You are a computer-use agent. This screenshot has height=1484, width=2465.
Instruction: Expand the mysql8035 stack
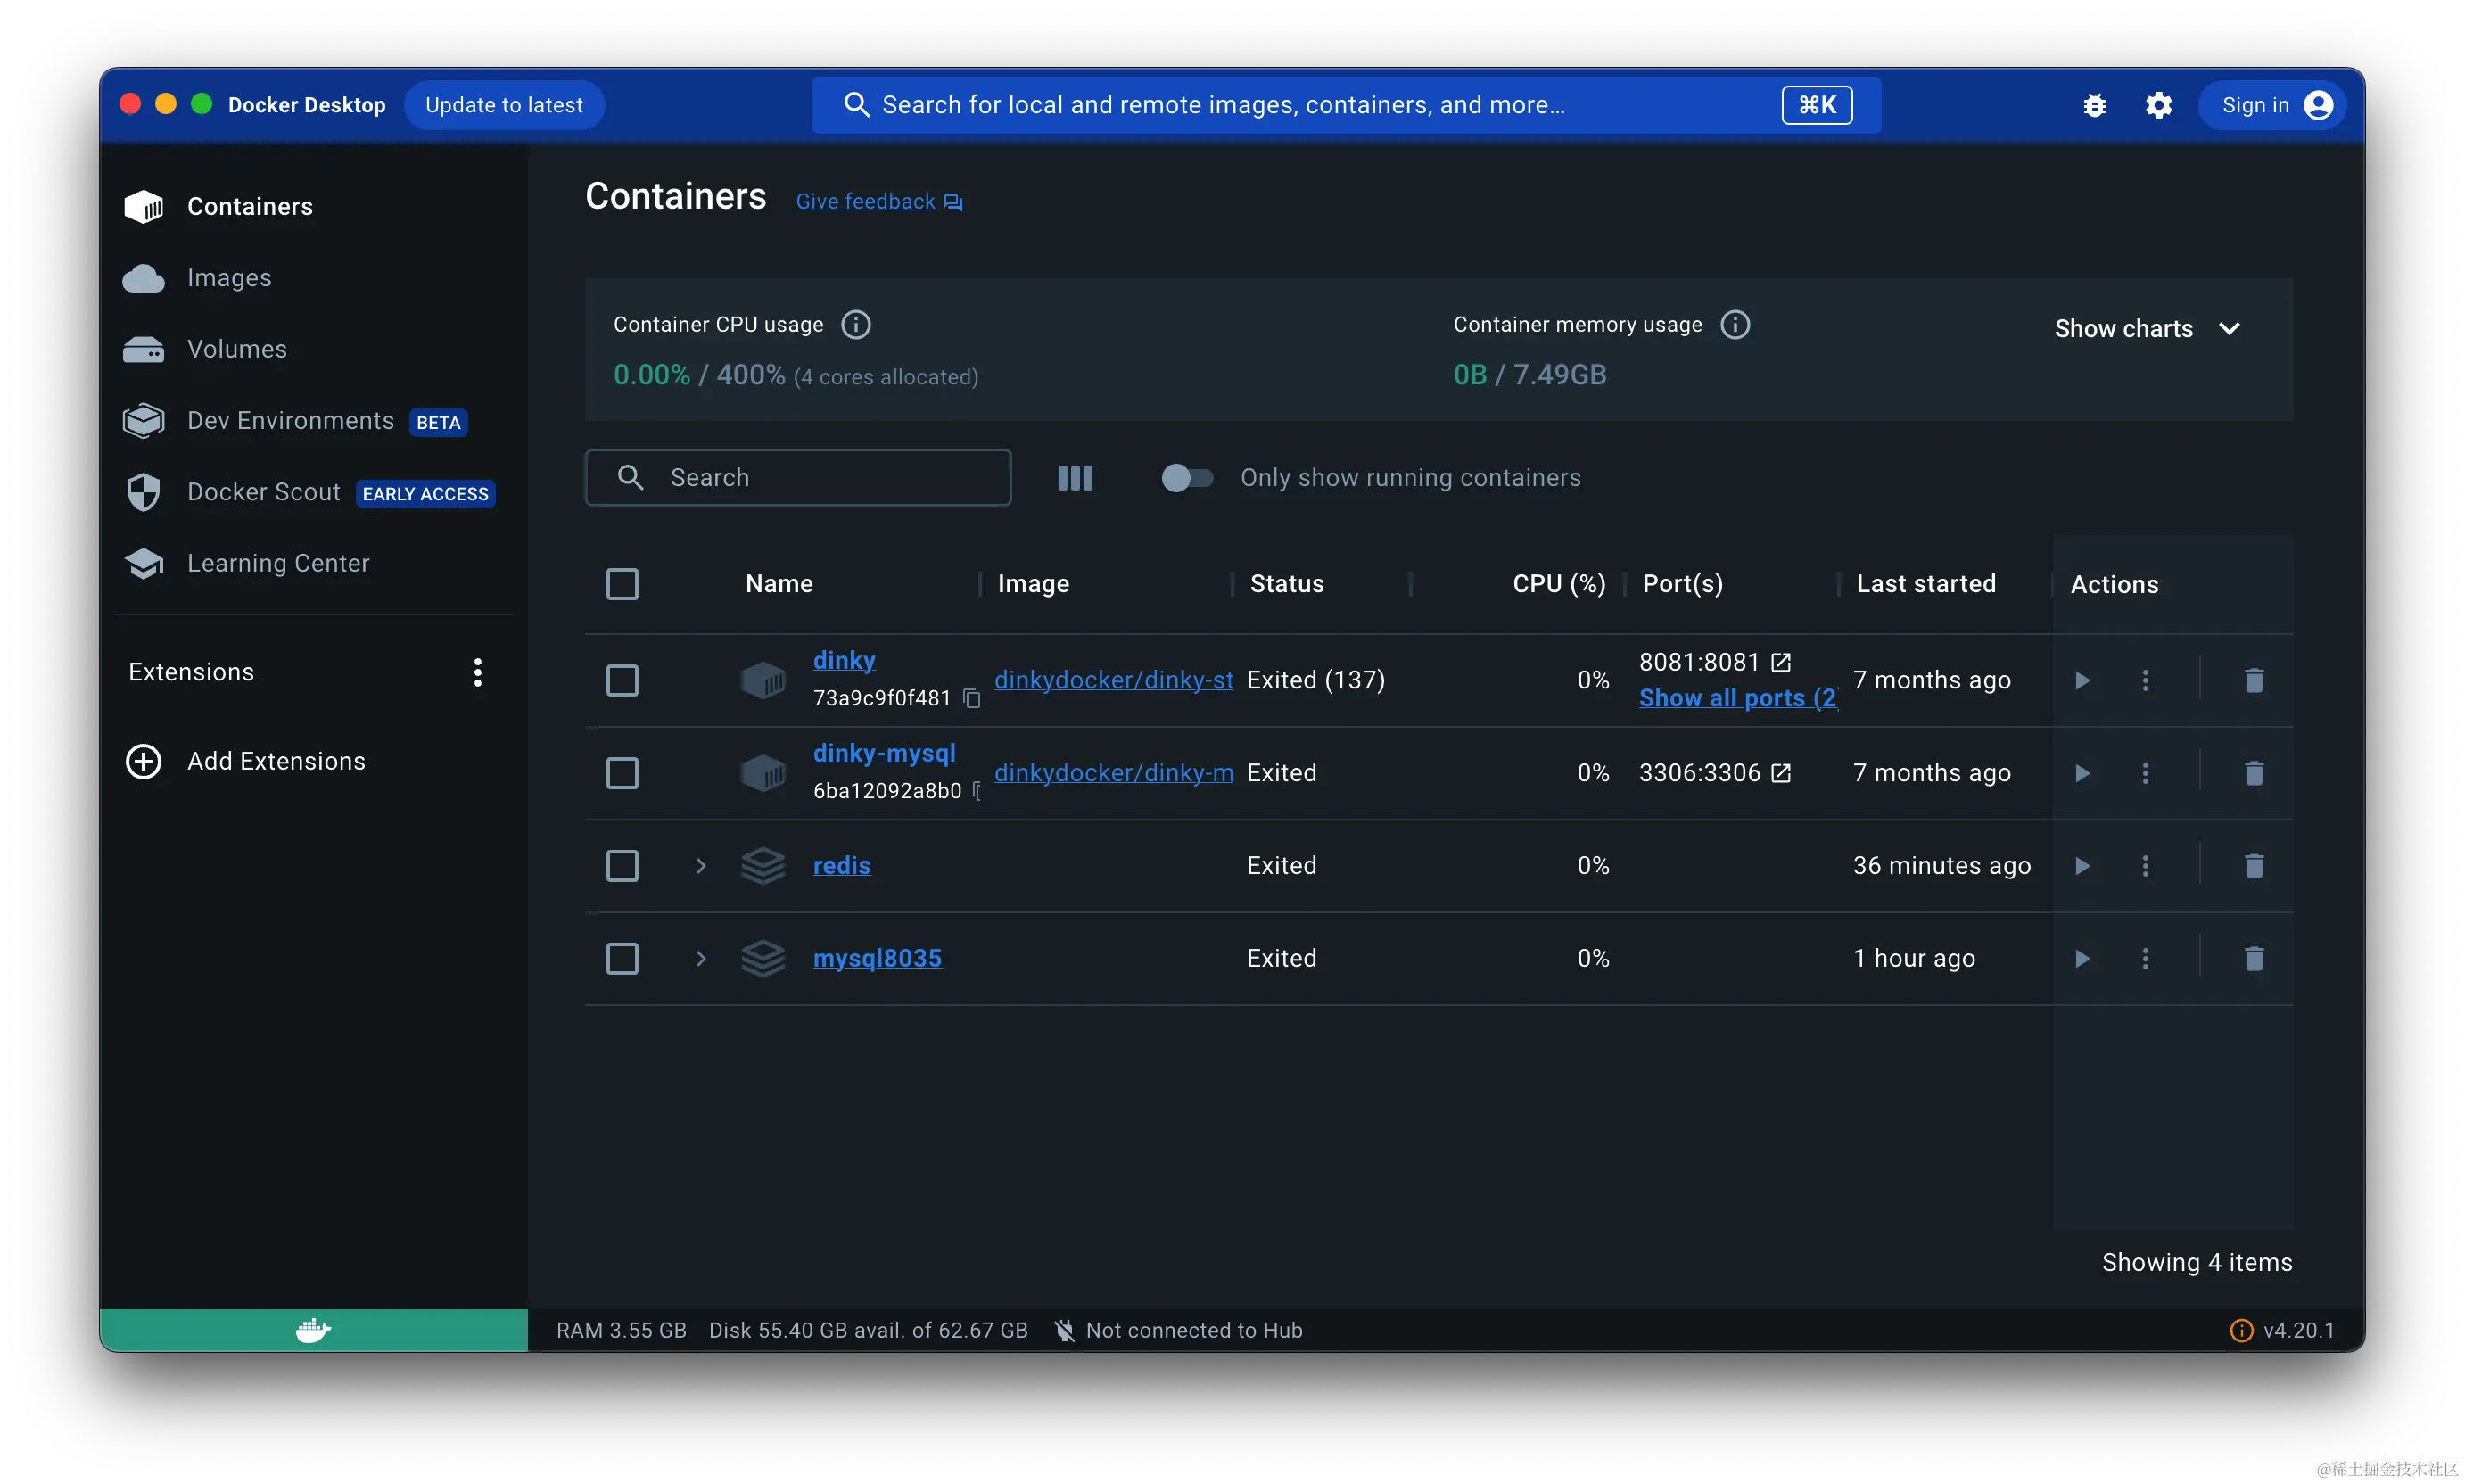tap(701, 959)
